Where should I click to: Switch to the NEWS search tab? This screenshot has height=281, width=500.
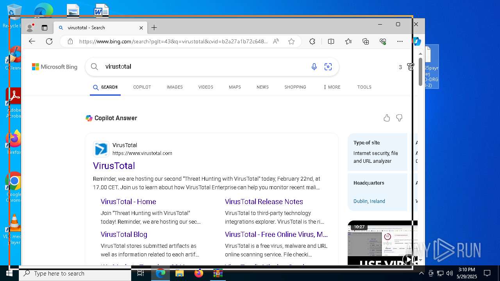coord(262,87)
